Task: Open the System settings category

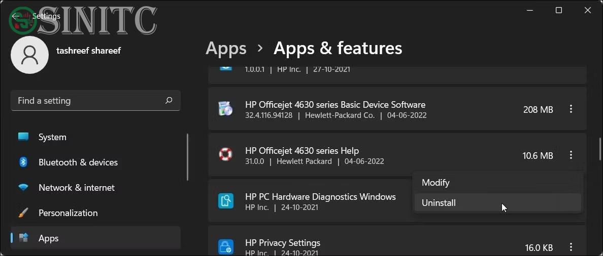Action: point(95,137)
